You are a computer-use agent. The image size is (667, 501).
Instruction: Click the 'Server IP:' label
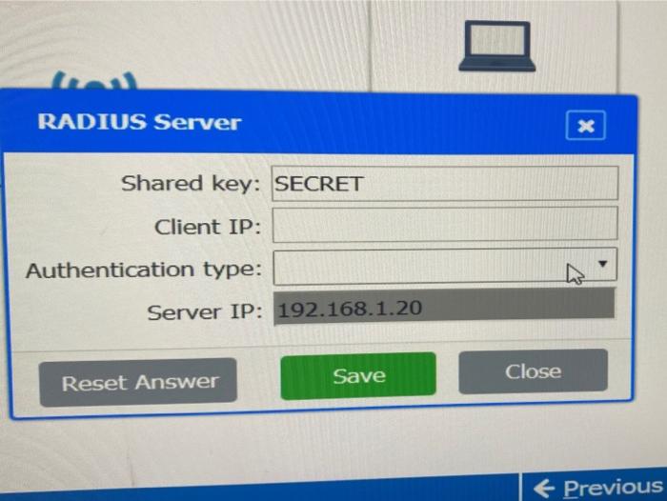click(204, 312)
